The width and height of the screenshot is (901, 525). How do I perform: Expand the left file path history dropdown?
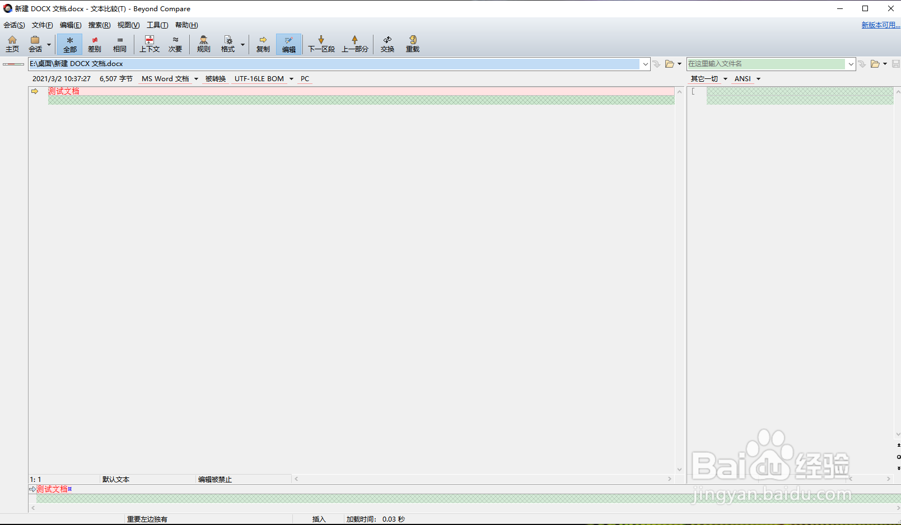click(645, 64)
